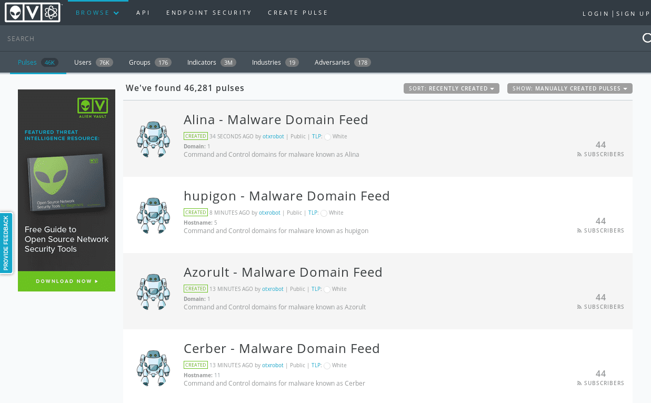Select Create Pulse in the top menu
The height and width of the screenshot is (403, 651).
(x=298, y=13)
